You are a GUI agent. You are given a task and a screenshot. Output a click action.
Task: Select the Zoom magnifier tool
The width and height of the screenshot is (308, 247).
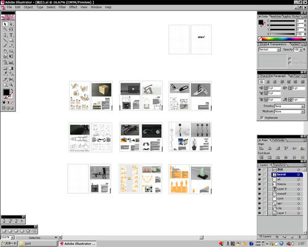click(x=11, y=85)
